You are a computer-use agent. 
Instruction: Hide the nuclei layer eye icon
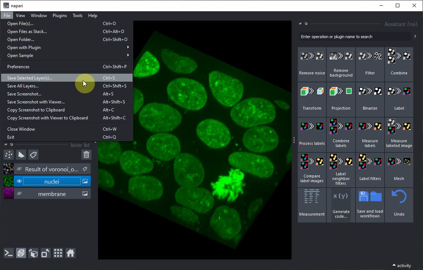[20, 181]
